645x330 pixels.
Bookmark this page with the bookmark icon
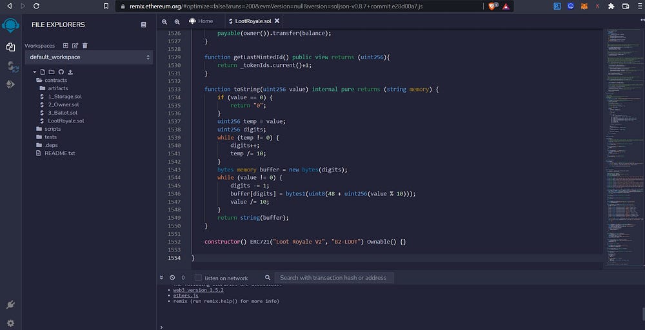[x=106, y=6]
